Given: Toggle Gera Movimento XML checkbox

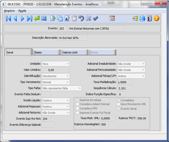Looking at the screenshot, I should coord(118,104).
